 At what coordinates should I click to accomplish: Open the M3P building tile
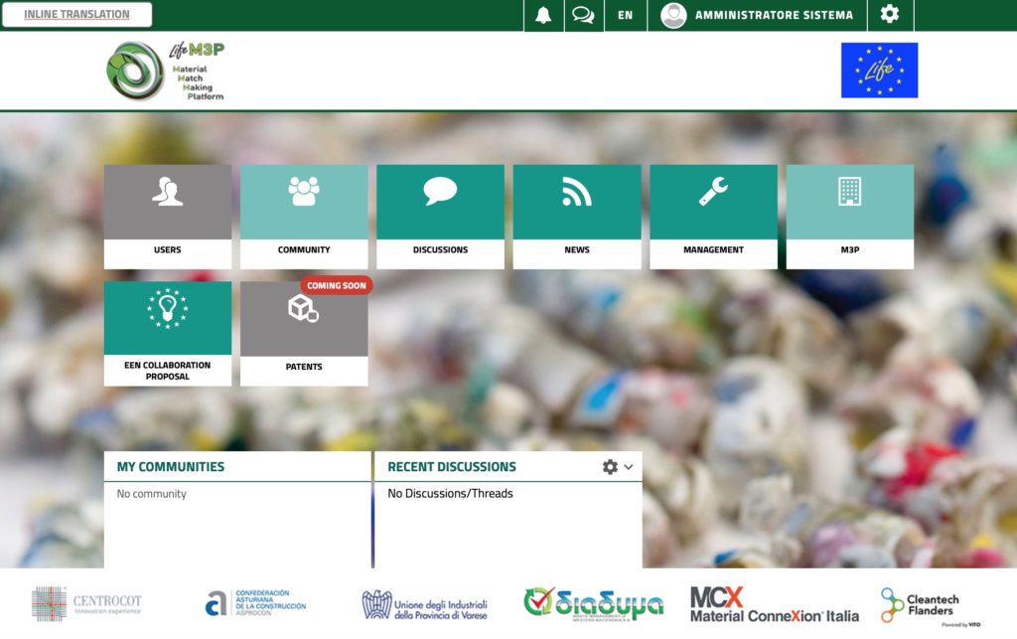coord(849,216)
